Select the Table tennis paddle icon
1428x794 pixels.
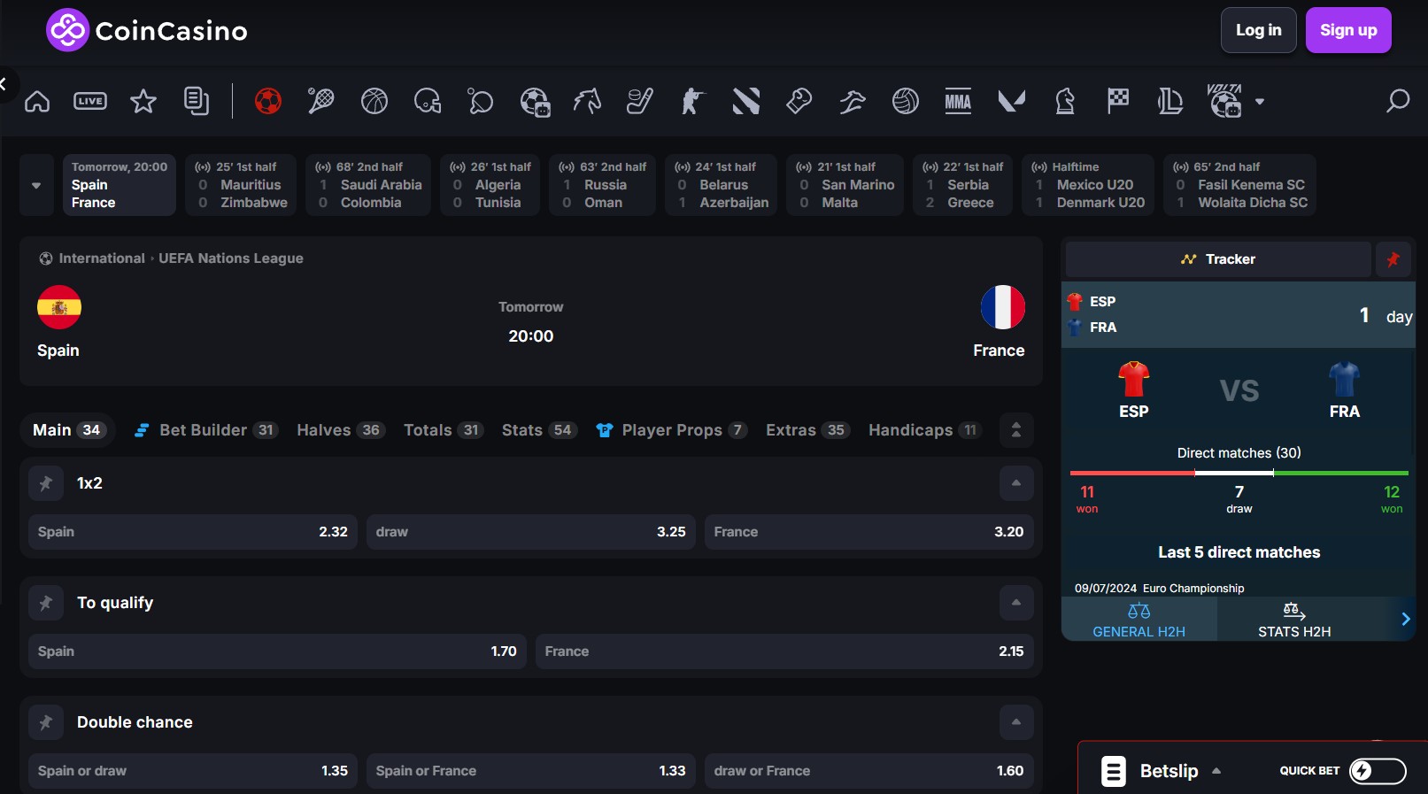(480, 101)
